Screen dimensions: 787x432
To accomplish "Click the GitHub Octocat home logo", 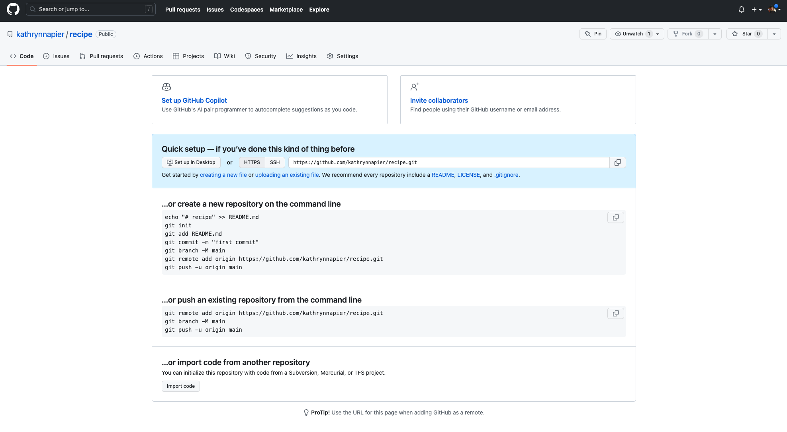I will coord(13,9).
